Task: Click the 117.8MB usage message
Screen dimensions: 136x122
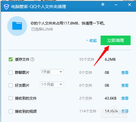Action: (x=68, y=23)
